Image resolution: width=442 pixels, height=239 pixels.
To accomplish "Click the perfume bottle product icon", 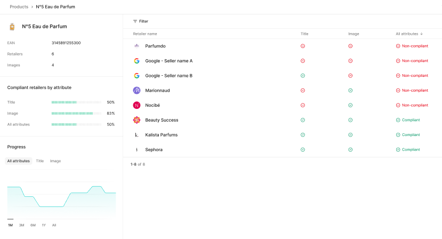I will click(x=12, y=26).
